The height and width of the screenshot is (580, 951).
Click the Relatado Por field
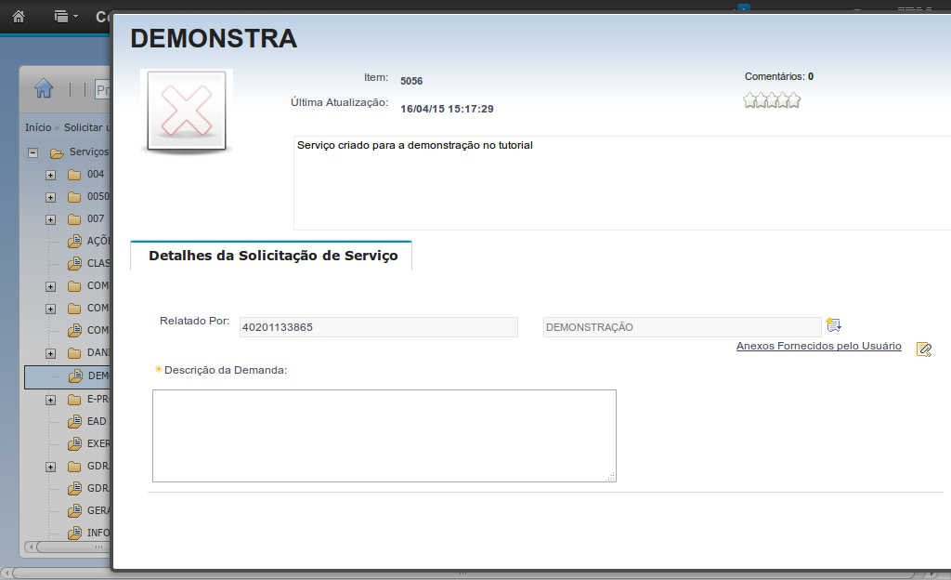pyautogui.click(x=378, y=327)
